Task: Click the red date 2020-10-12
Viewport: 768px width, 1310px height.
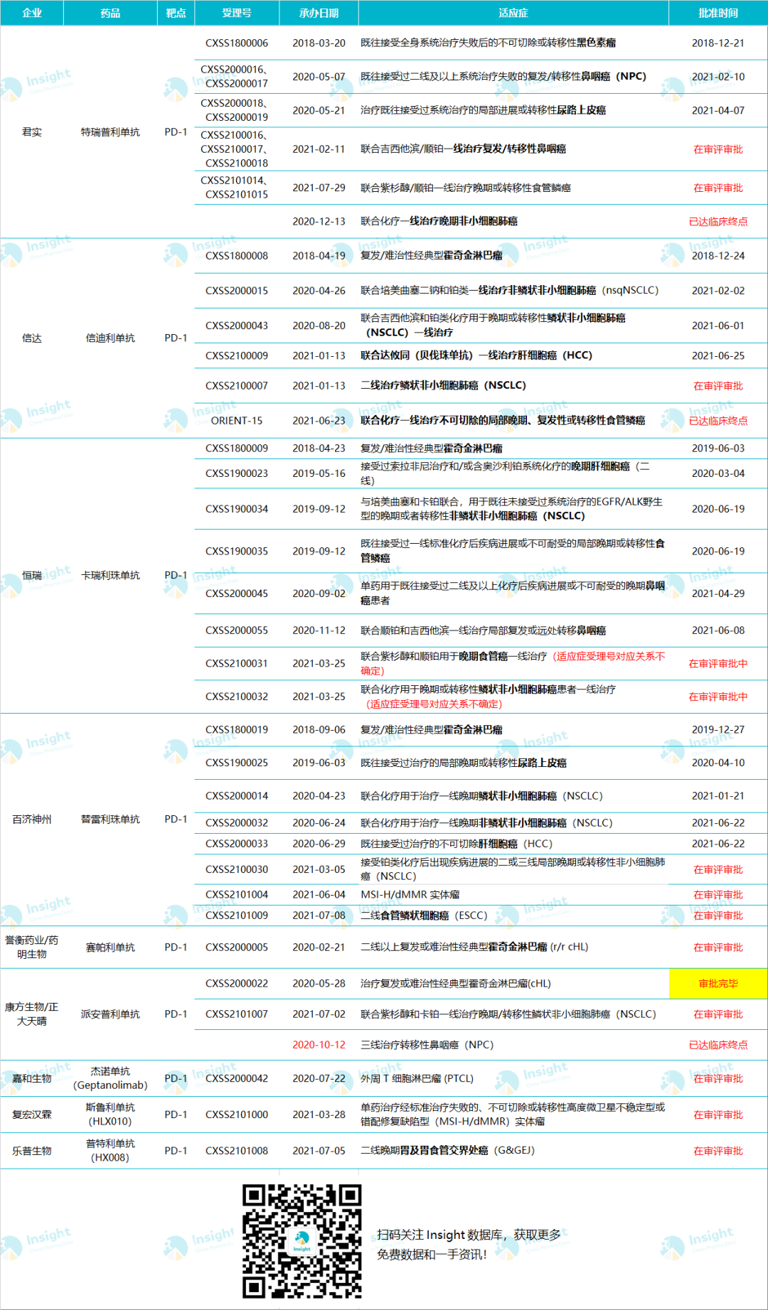Action: 319,1045
